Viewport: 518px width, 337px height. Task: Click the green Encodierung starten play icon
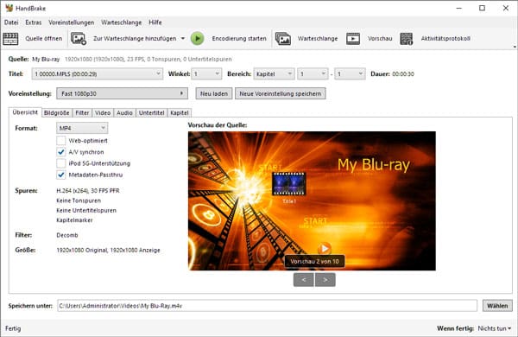click(197, 39)
